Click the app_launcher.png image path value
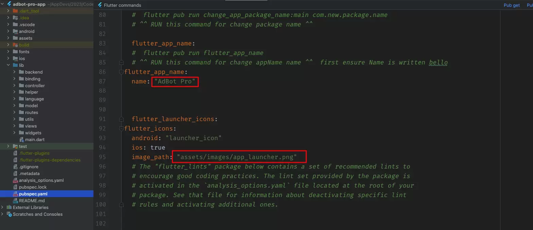Screen dimensions: 533x230 pos(237,157)
